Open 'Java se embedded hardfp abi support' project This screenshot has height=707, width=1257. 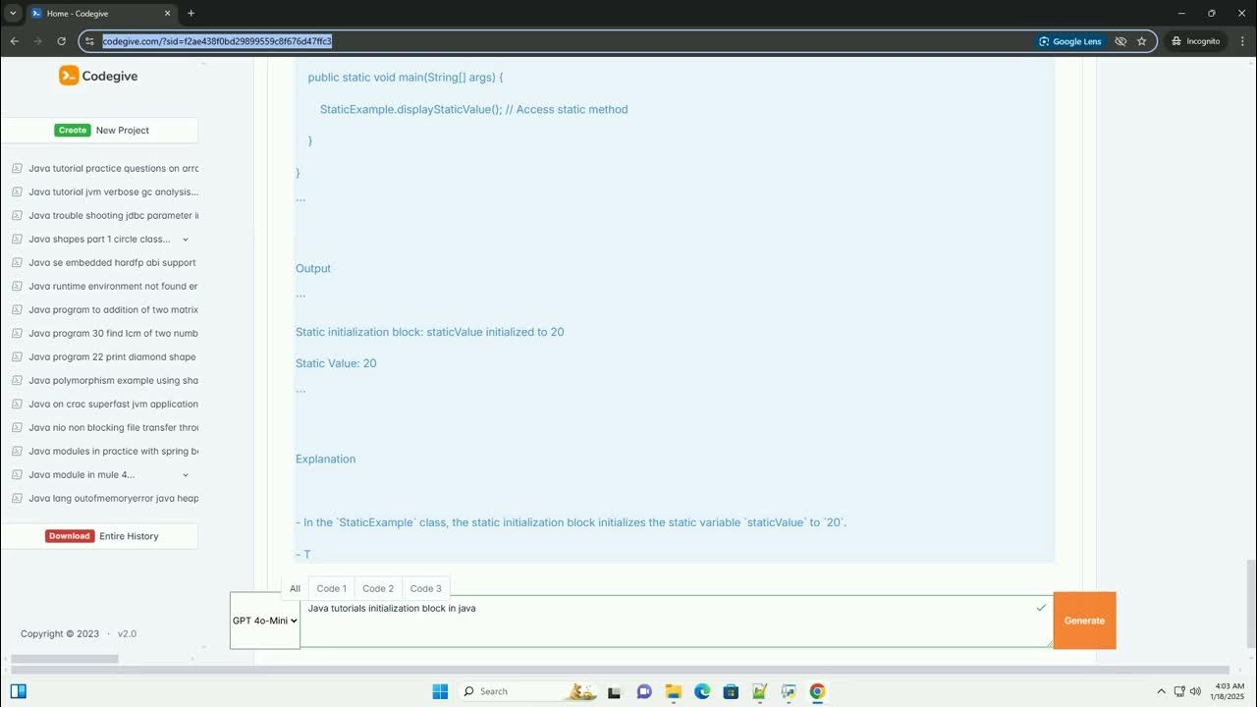[113, 262]
